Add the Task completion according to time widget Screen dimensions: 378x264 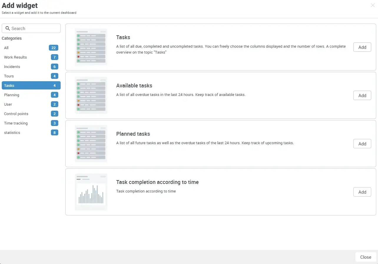point(362,192)
